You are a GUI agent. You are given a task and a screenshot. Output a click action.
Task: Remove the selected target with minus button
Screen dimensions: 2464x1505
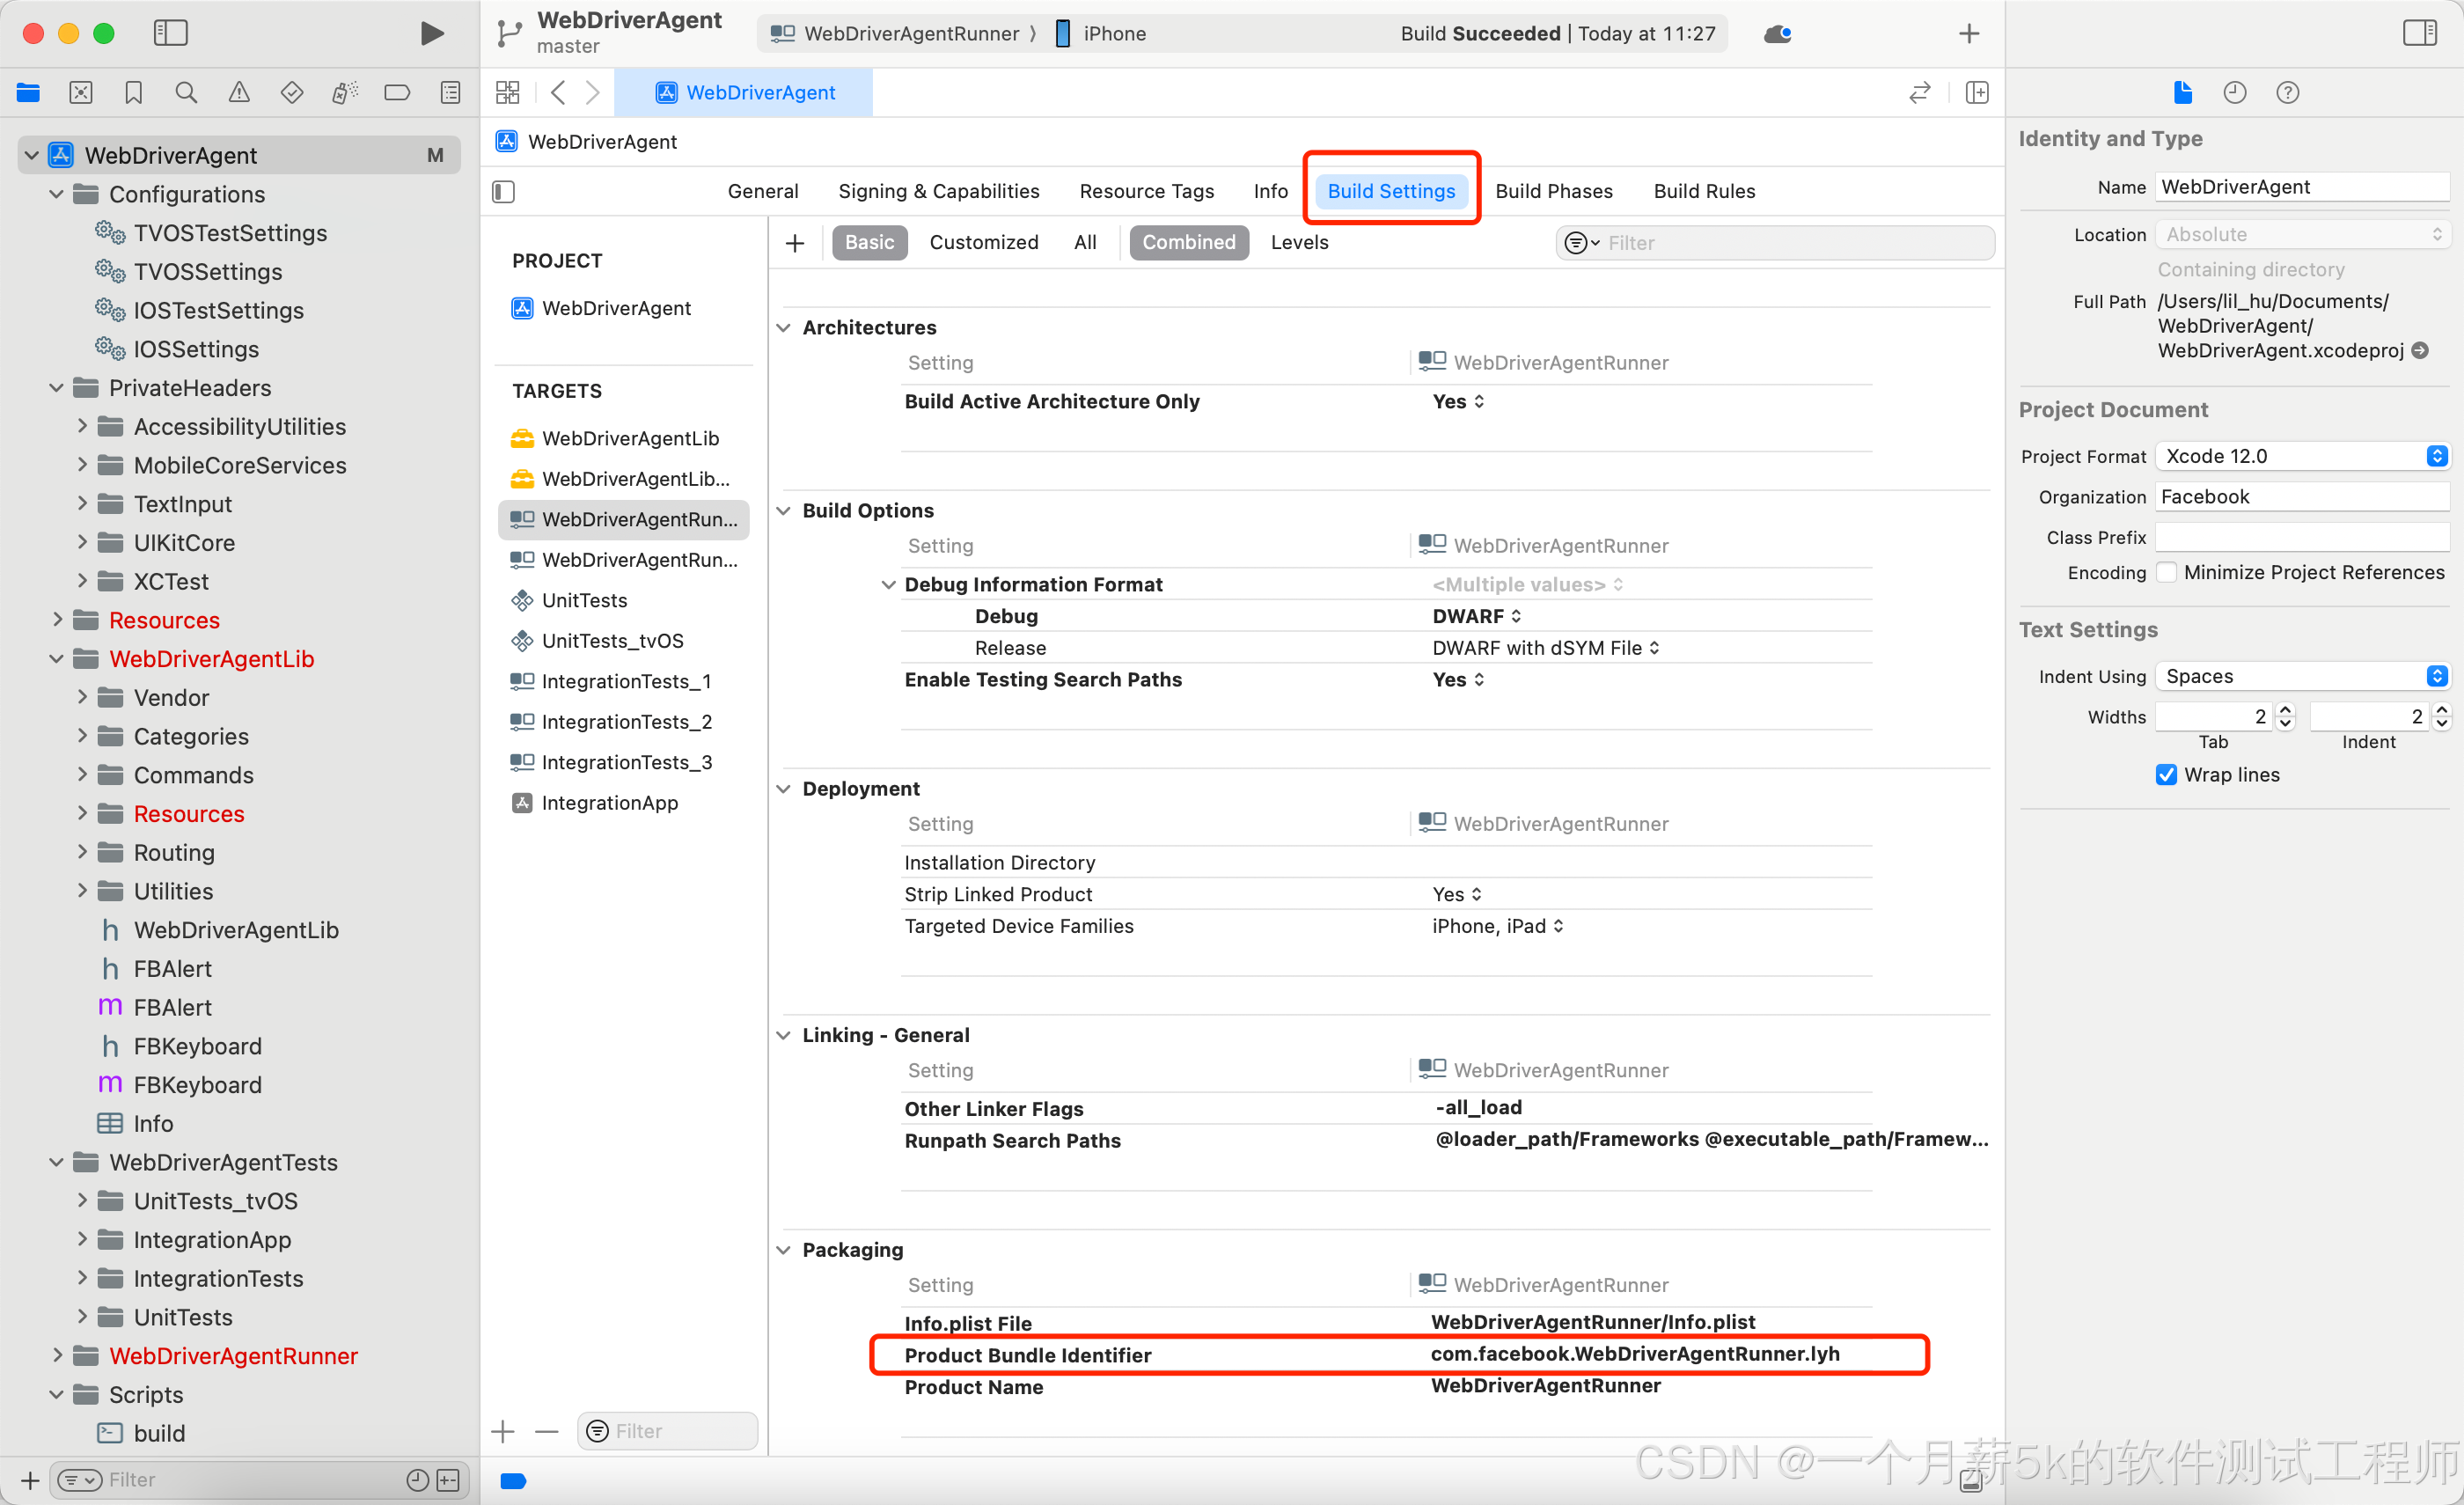[x=547, y=1431]
